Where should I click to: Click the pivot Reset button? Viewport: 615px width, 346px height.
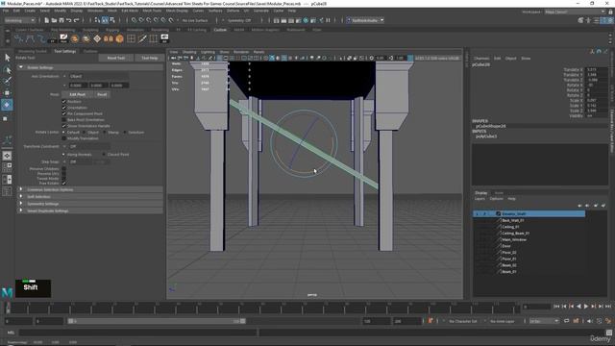coord(102,94)
